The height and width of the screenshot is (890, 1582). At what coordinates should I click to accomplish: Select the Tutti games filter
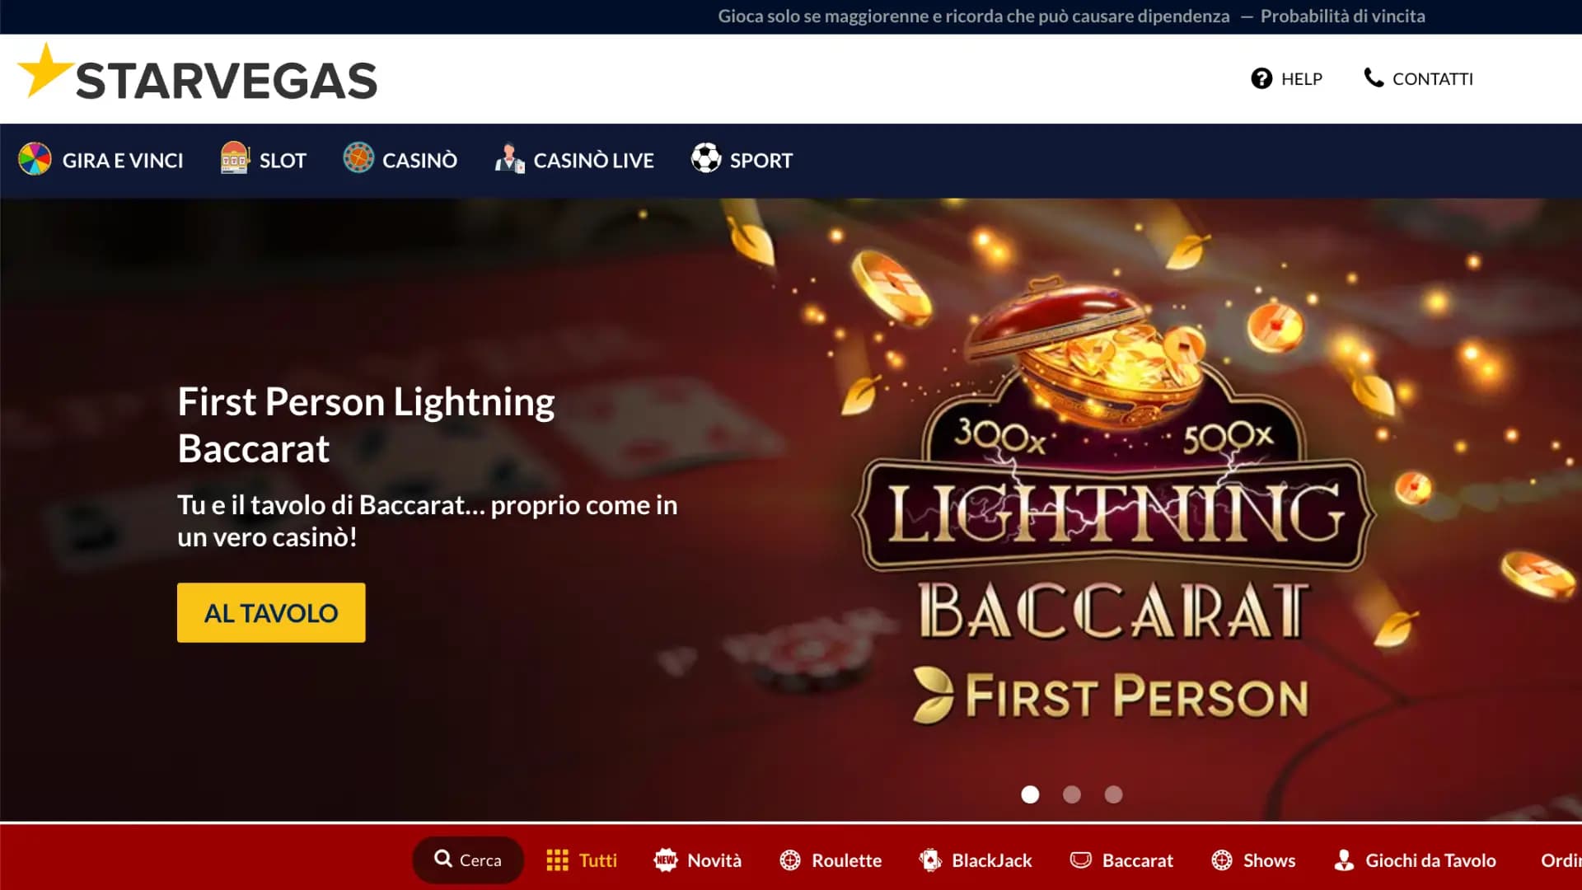coord(582,860)
